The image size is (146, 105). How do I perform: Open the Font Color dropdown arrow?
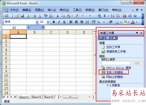(136, 22)
